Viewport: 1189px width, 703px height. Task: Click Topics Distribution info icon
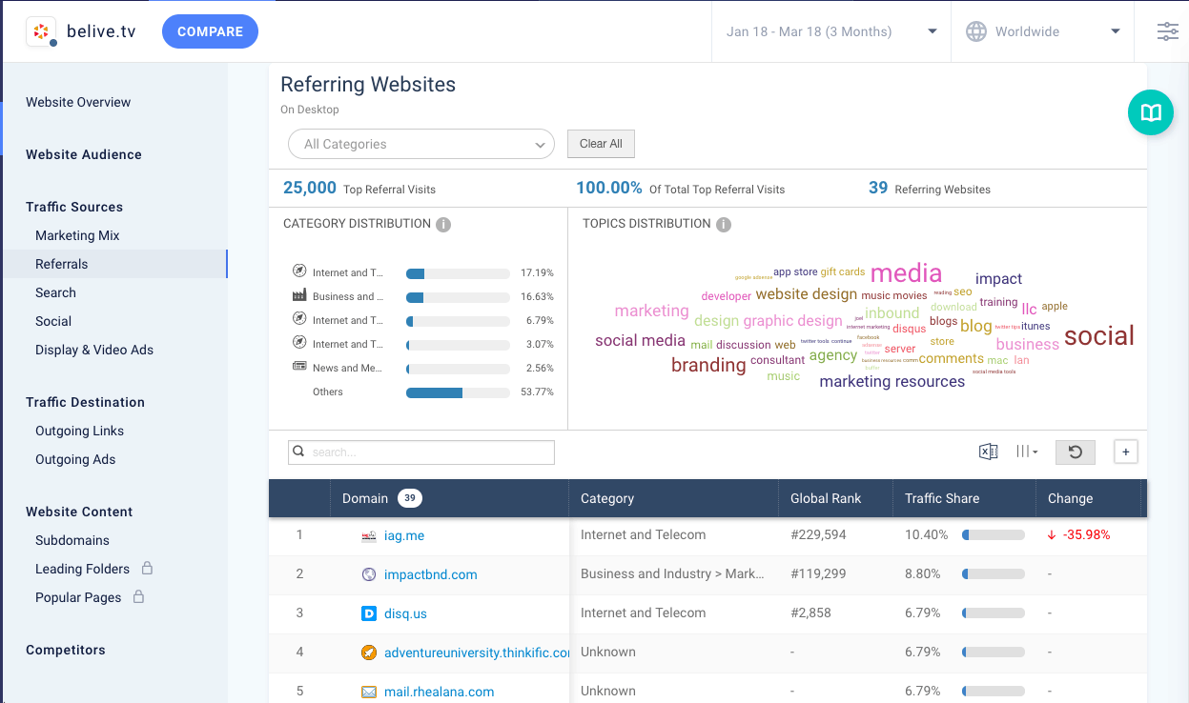tap(724, 225)
